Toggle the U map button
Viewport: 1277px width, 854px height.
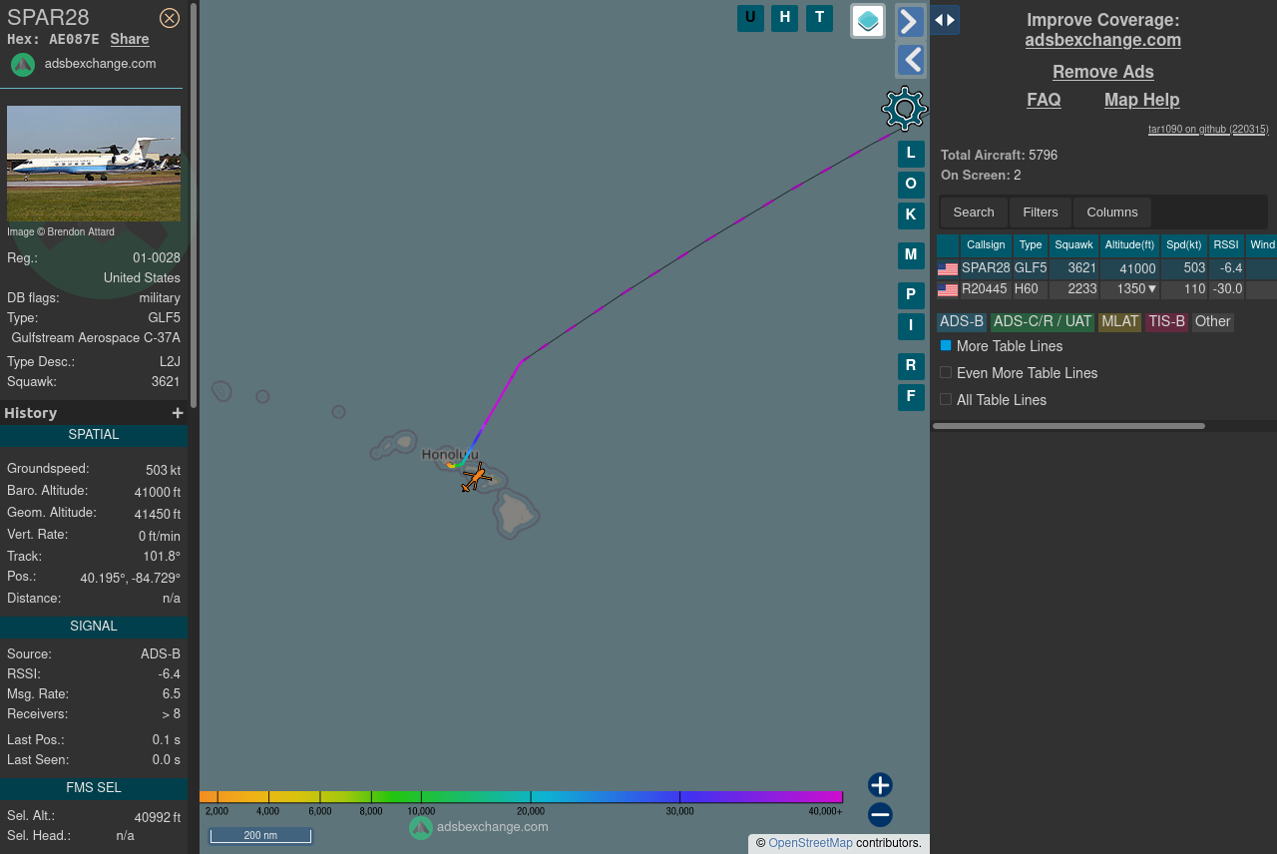[750, 18]
